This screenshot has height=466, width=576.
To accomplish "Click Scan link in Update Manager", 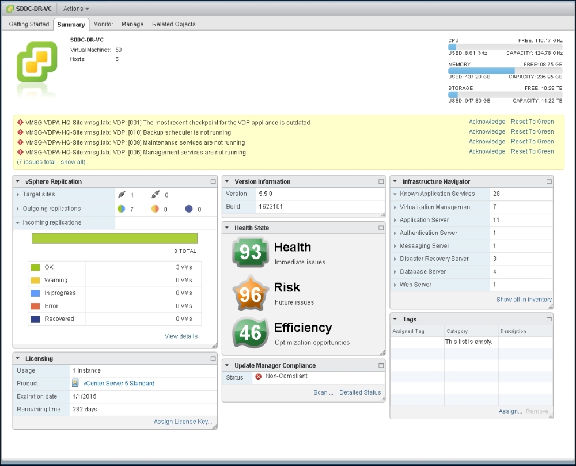I will pos(323,392).
